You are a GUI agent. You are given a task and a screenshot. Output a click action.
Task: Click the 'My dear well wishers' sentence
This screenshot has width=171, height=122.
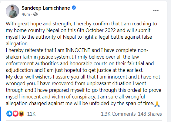tap(29, 77)
